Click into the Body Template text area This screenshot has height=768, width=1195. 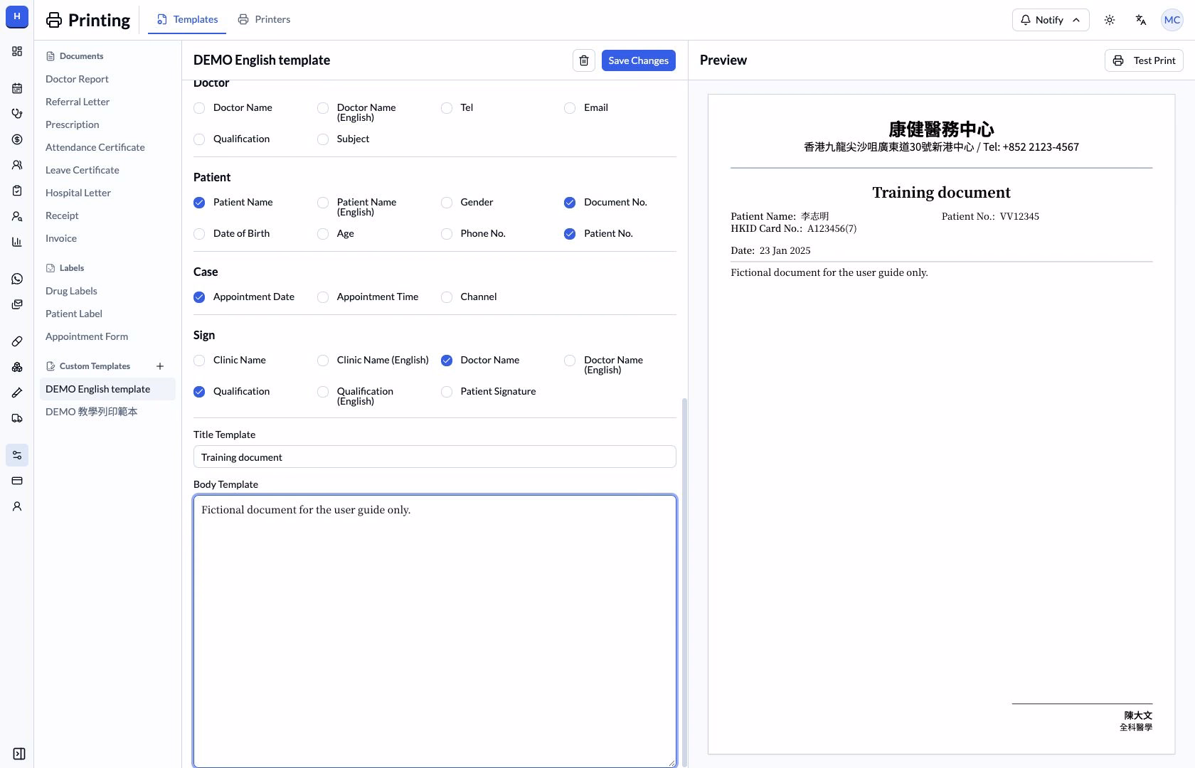(x=435, y=631)
